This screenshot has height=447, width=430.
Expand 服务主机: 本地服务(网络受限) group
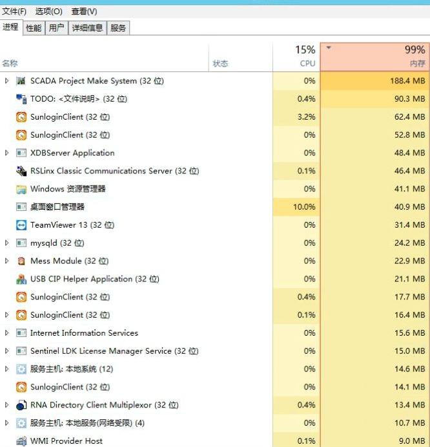[7, 423]
